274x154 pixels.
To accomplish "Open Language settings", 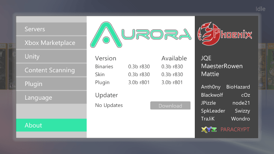I will (51, 98).
